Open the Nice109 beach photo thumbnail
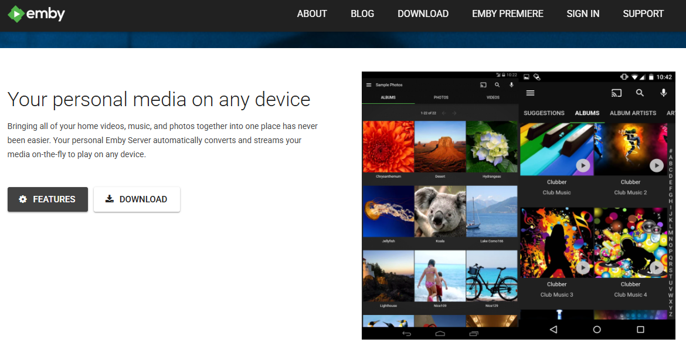This screenshot has width=686, height=356. point(440,276)
